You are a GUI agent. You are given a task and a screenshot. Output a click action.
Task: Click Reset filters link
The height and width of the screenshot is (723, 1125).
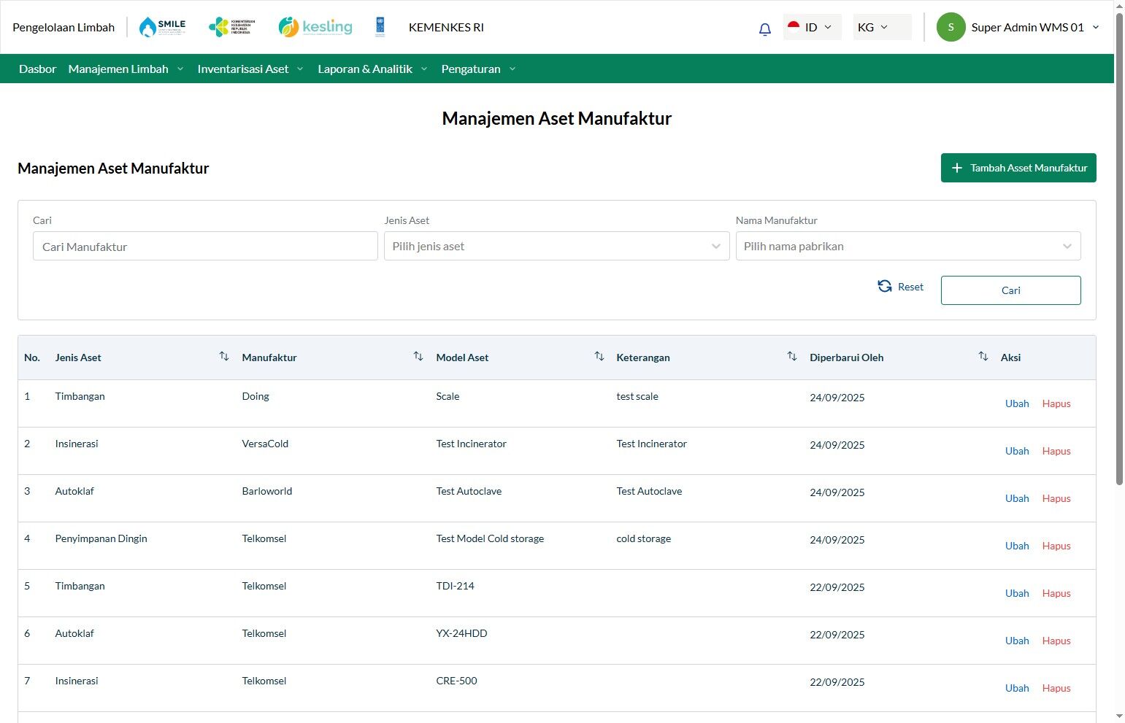click(x=901, y=287)
